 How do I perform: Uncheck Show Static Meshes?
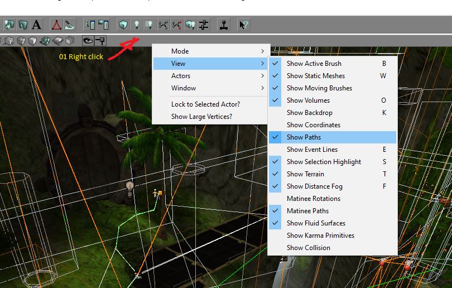click(315, 76)
